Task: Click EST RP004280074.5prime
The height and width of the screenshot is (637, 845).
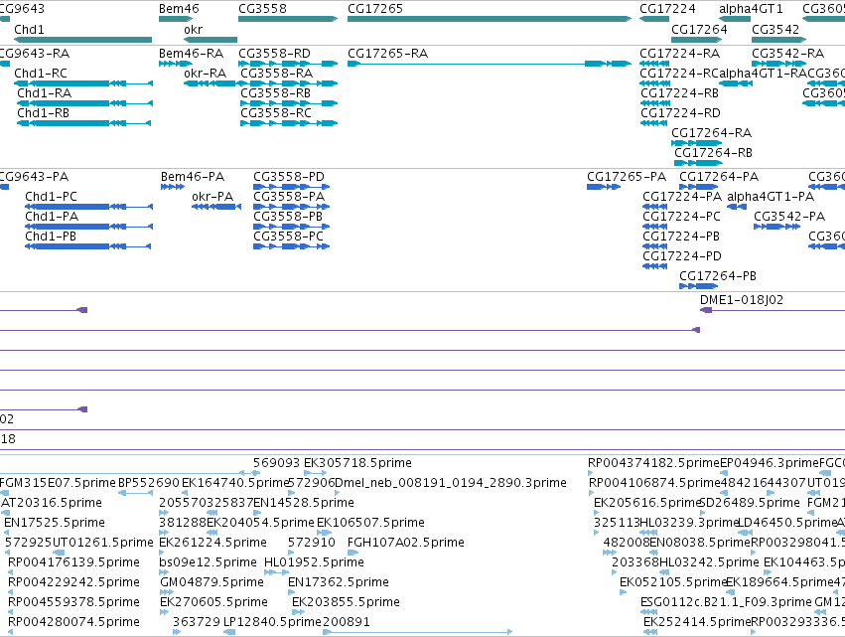Action: click(x=73, y=622)
